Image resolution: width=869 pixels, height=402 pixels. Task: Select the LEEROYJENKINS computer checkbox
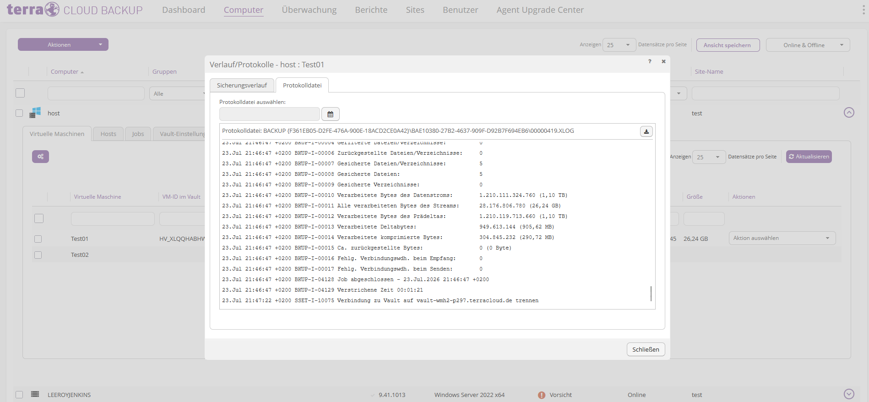tap(19, 395)
